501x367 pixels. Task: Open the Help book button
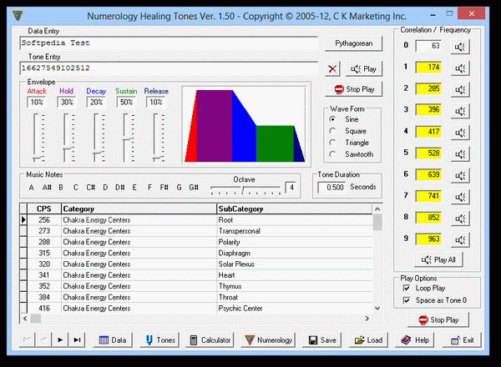tap(415, 340)
